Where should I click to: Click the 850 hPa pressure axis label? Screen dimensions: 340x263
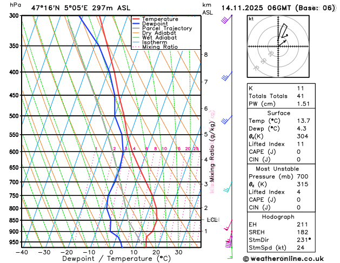point(14,220)
